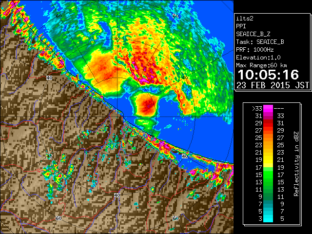Select the bright green 15–17 dBZ band
312x234 pixels.
(268, 175)
